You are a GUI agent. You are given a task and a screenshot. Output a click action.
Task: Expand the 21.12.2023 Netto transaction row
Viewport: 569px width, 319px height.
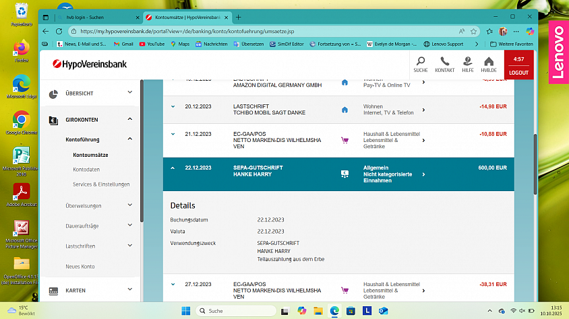173,134
